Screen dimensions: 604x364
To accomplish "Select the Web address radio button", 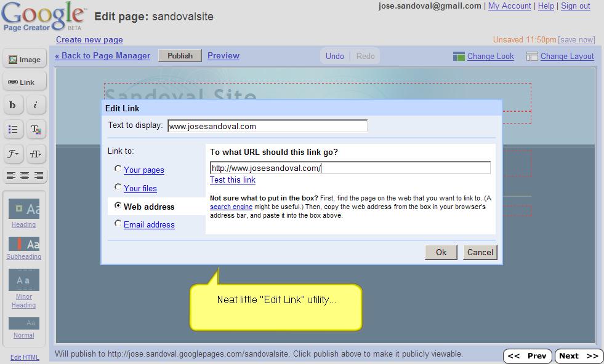I will tap(118, 205).
